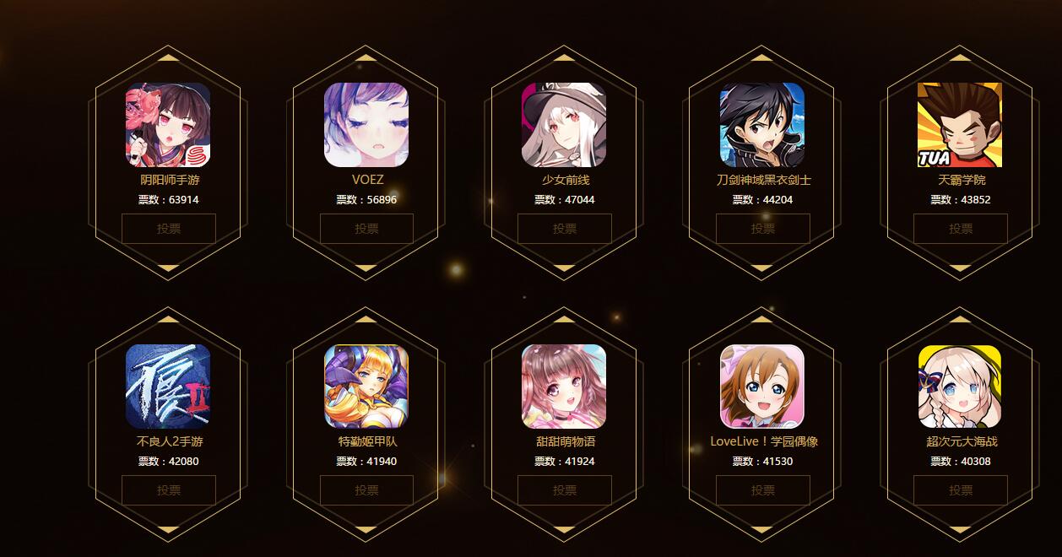Viewport: 1062px width, 557px height.
Task: Click the 超次元大海战 game icon
Action: (960, 387)
